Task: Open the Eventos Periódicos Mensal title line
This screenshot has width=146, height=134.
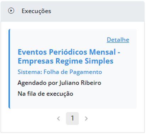Action: click(x=69, y=52)
